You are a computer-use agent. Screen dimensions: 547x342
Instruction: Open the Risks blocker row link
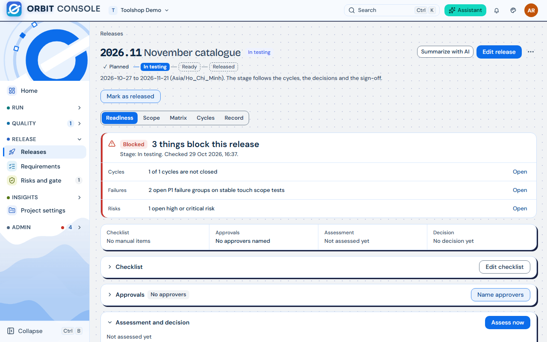pos(520,209)
